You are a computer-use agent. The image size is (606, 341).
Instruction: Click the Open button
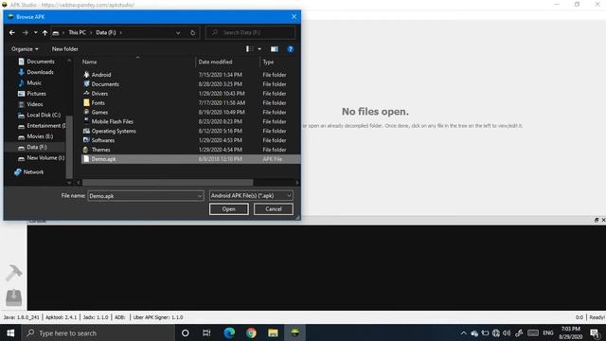click(229, 209)
